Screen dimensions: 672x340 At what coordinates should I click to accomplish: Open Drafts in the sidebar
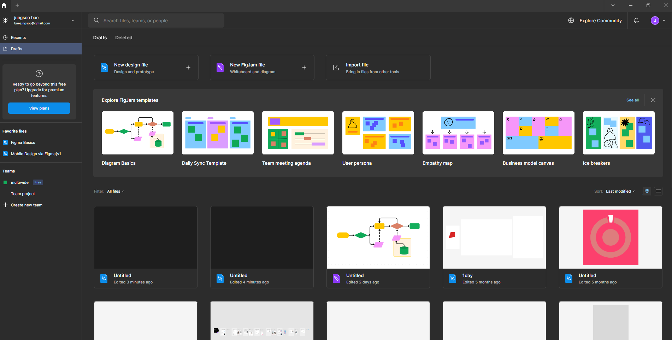(41, 49)
